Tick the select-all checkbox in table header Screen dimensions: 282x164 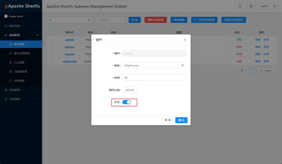coord(52,33)
